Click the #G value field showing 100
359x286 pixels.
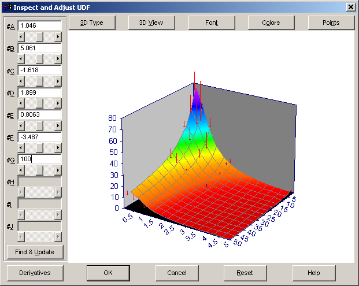click(x=39, y=159)
